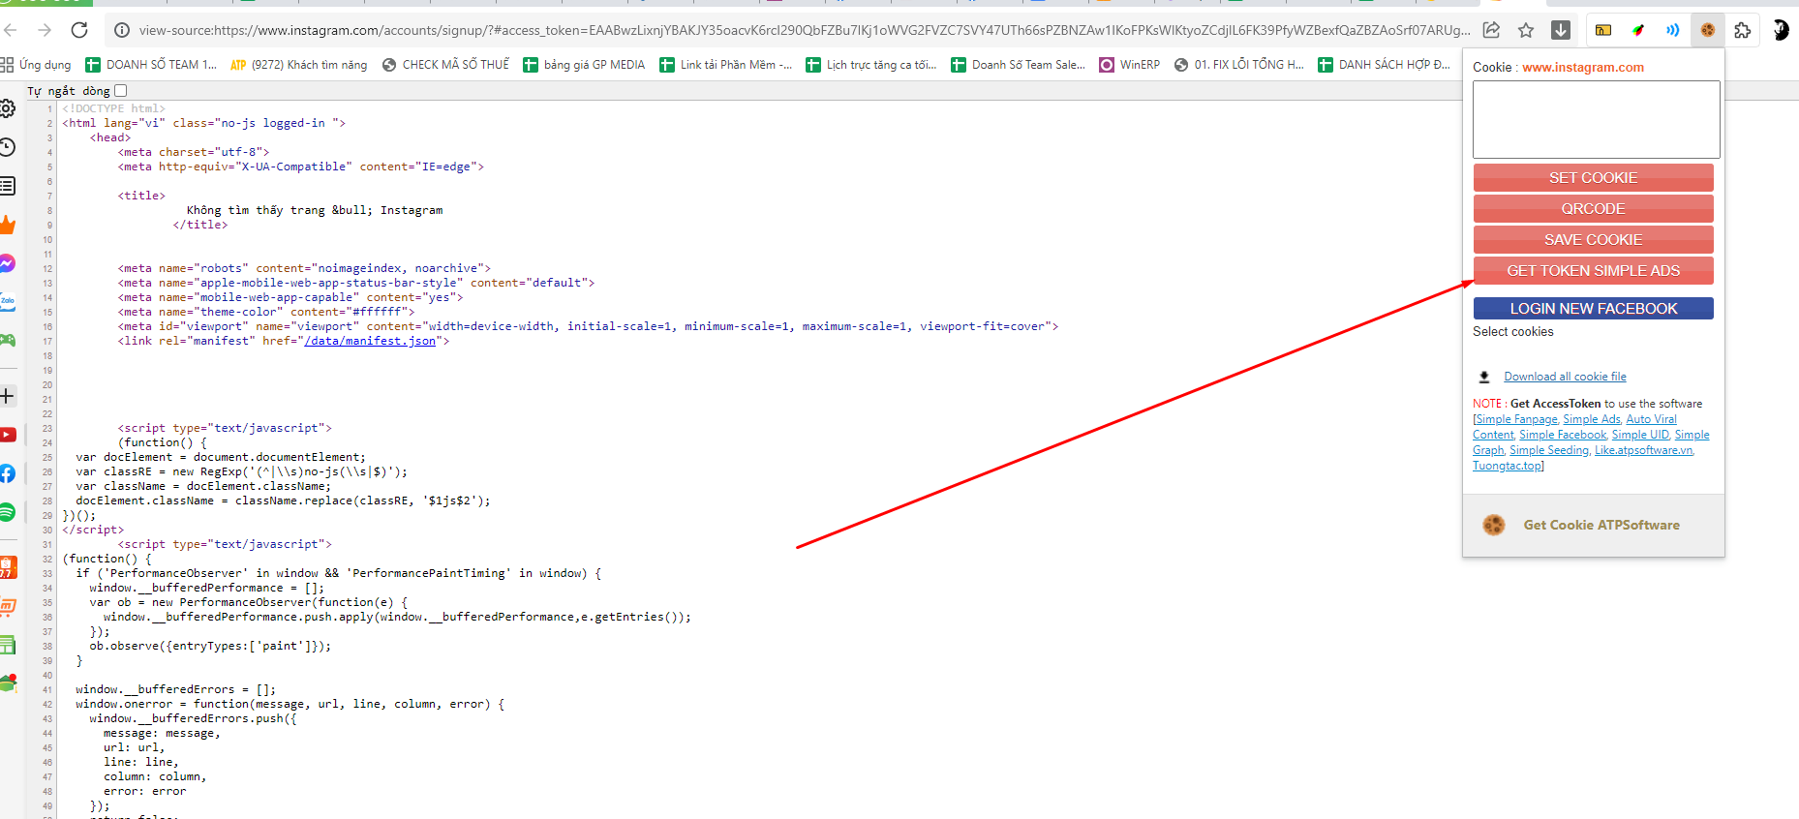This screenshot has width=1799, height=819.
Task: Open the green gamepad sidebar icon
Action: 7,340
